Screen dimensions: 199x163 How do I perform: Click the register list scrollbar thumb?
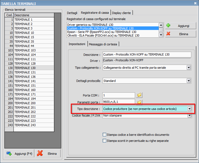161,30
